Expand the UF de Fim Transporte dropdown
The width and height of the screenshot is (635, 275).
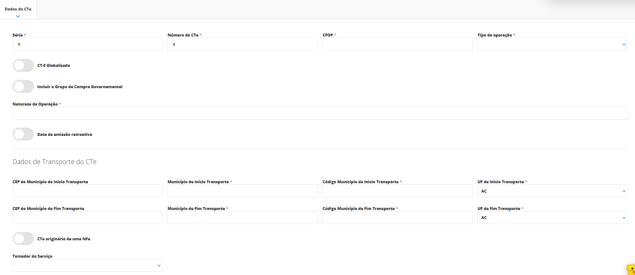click(x=552, y=218)
